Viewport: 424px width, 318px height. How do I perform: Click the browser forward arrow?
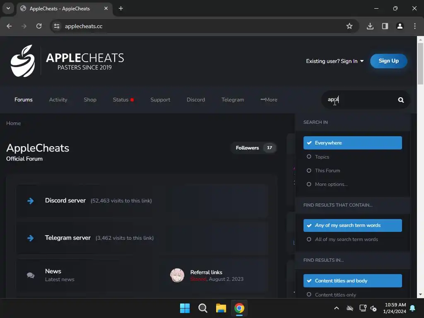(24, 26)
